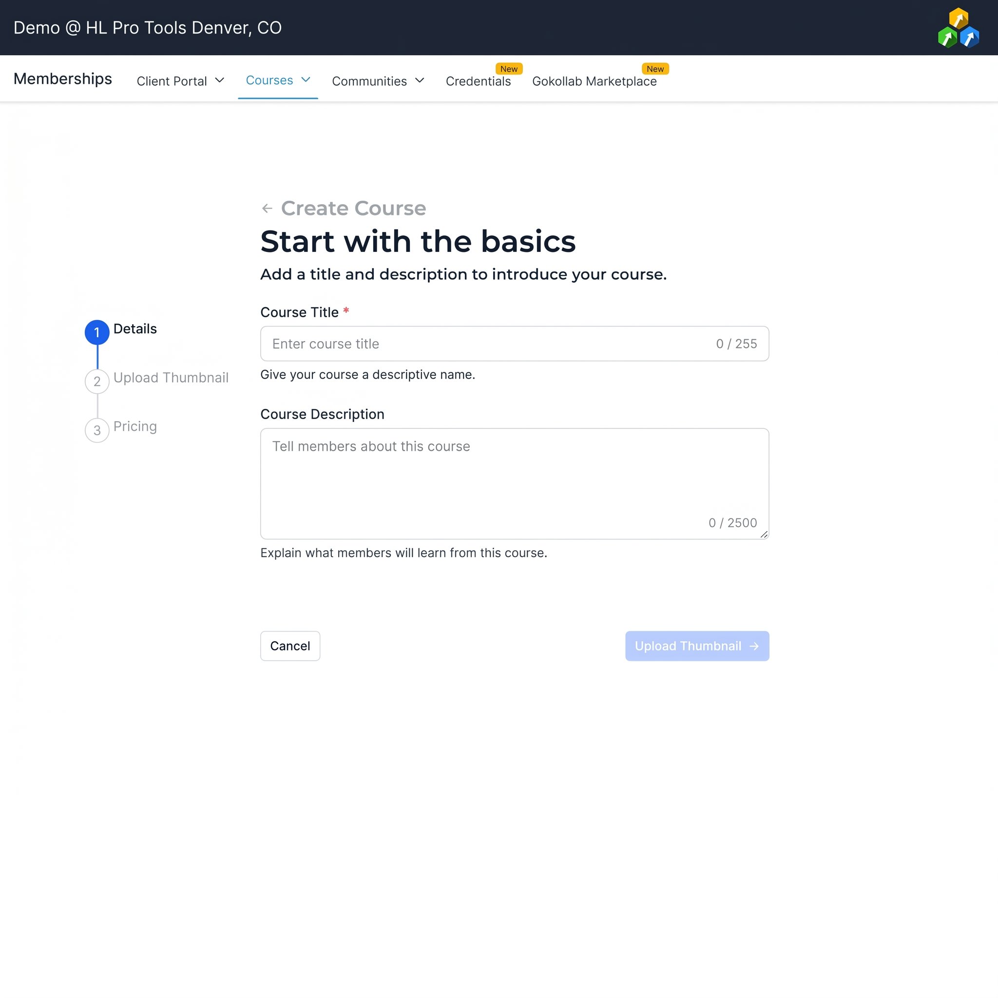
Task: Click the back arrow beside Create Course
Action: coord(267,208)
